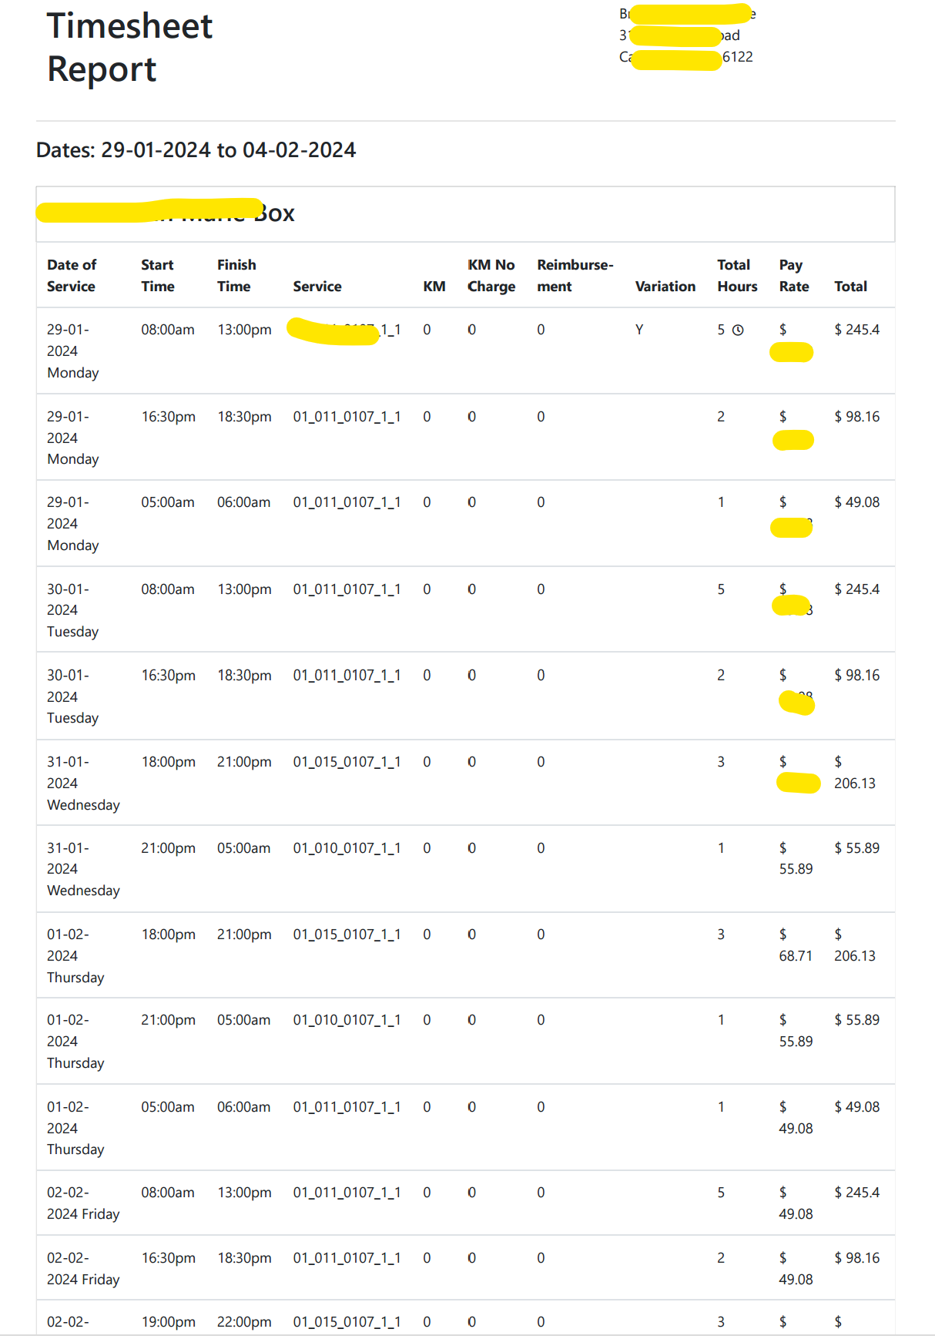
Task: Select the Reimbursement column header
Action: [575, 276]
